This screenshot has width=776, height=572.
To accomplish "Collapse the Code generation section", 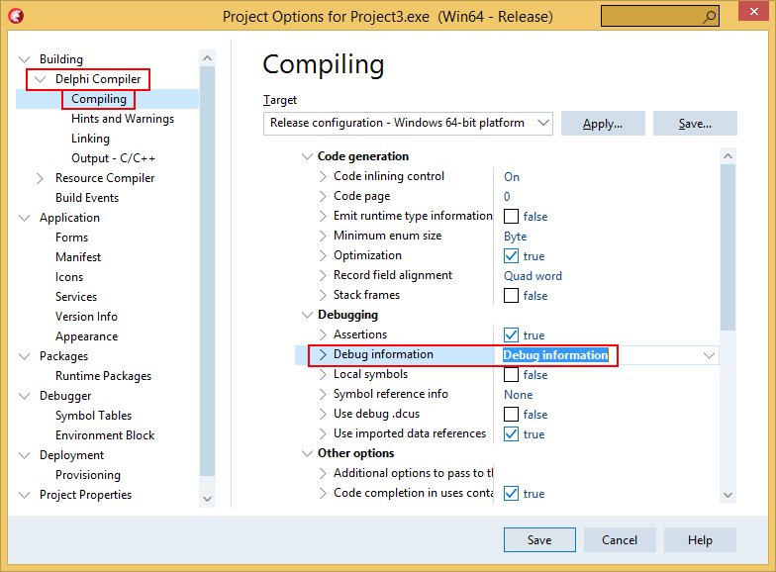I will tap(307, 156).
